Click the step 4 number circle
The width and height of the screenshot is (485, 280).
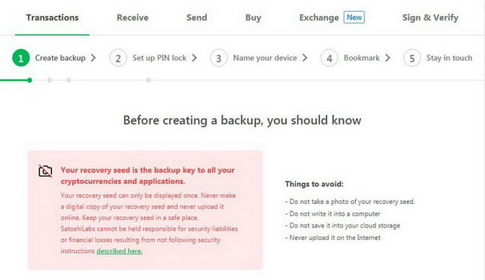tap(329, 58)
